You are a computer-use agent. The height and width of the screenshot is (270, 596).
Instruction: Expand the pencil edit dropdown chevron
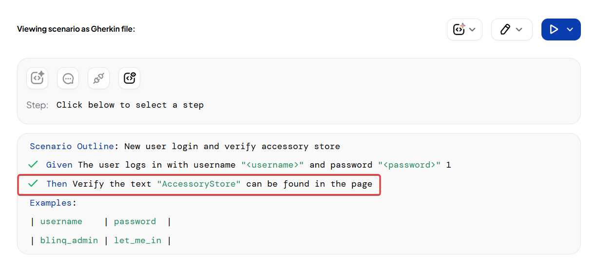click(x=519, y=30)
